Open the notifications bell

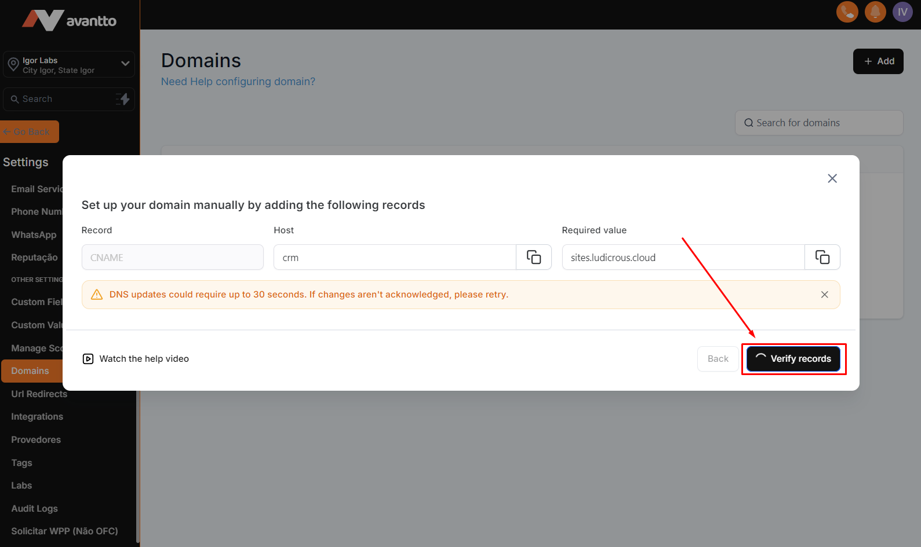tap(875, 12)
